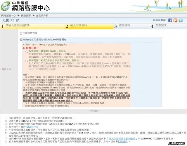Screen dimensions: 187x146
Task: Click 光世代升級 breadcrumb item
Action: (x=42, y=15)
